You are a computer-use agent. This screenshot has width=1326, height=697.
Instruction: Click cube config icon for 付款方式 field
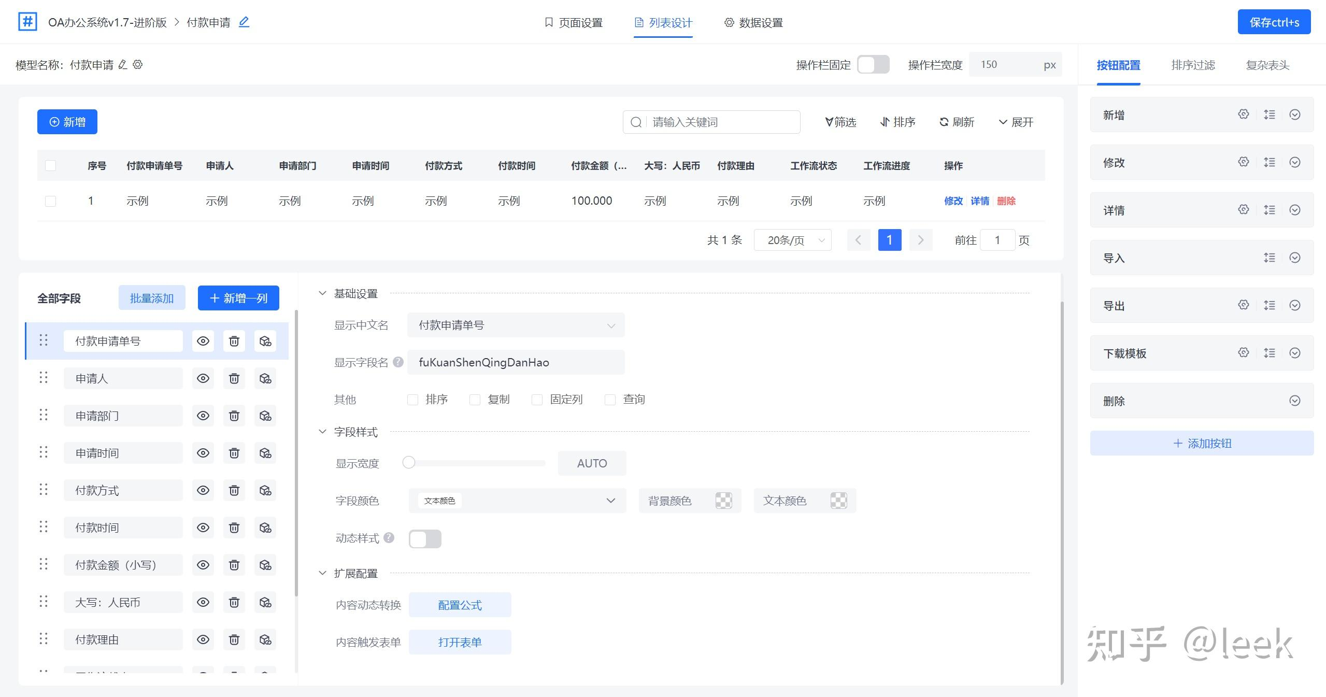tap(265, 490)
